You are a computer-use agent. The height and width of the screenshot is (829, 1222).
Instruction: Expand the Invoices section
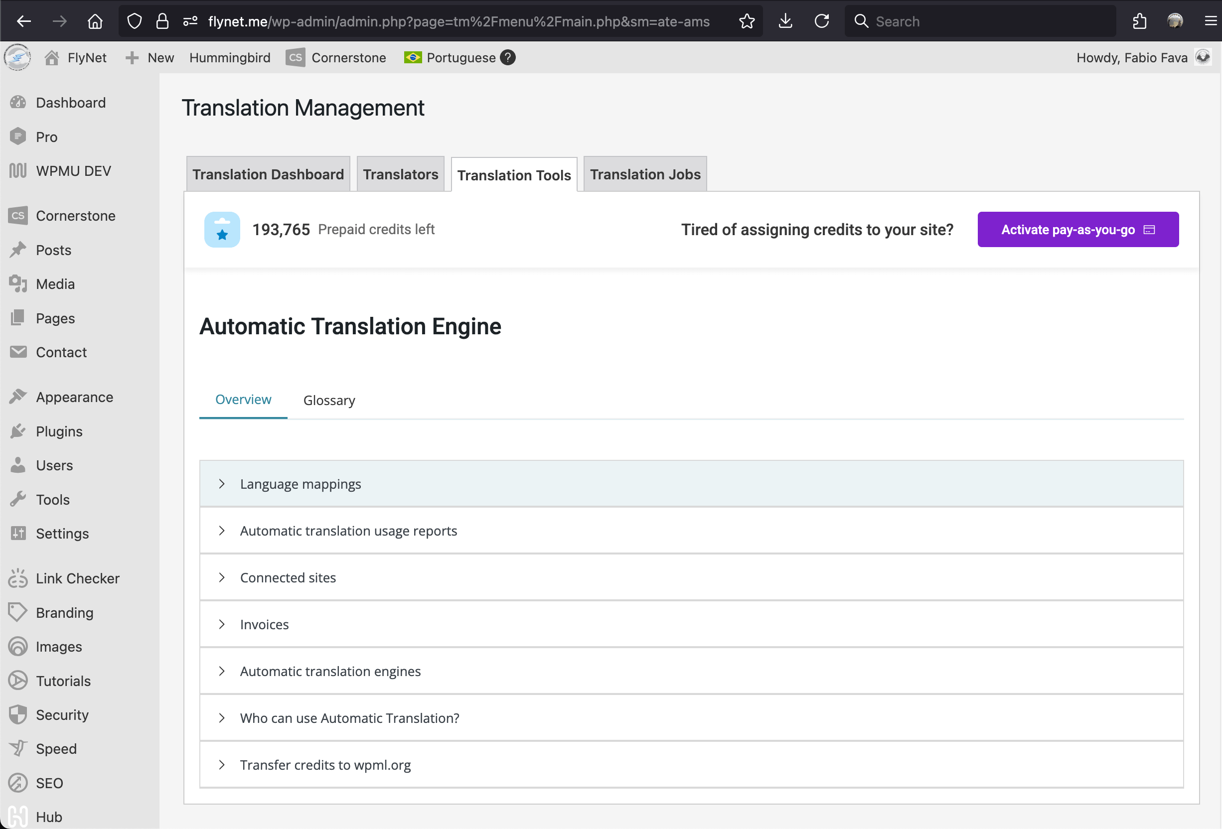[264, 624]
